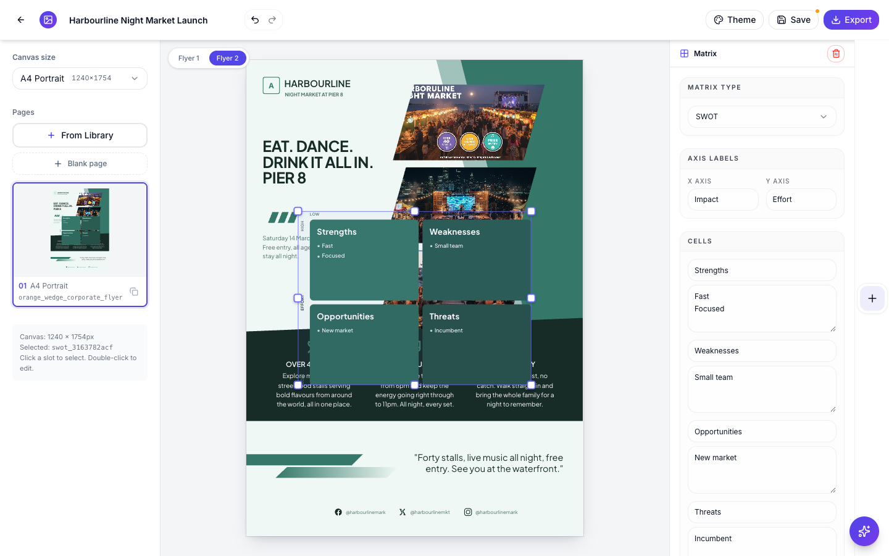Click the plus add-element button on right edge
This screenshot has height=556, width=889.
872,298
